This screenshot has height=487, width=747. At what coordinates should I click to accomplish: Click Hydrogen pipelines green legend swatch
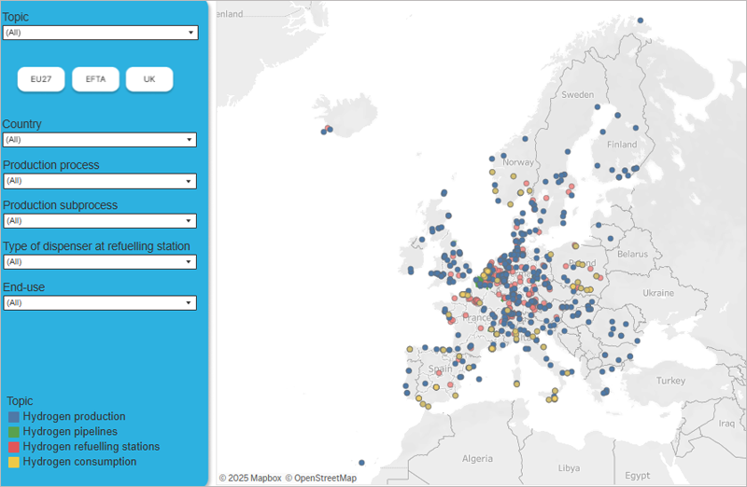click(x=13, y=432)
